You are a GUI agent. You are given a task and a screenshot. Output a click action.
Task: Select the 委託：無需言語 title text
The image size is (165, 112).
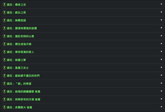tap(16, 20)
